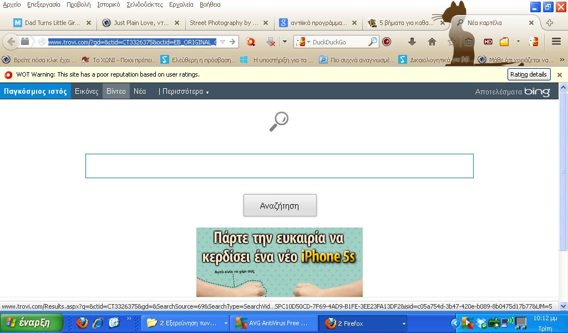Open the Firefox hamburger menu
This screenshot has height=333, width=568.
click(x=556, y=41)
